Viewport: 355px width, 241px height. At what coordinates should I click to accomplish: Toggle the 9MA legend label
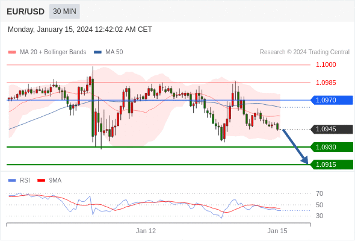click(55, 181)
